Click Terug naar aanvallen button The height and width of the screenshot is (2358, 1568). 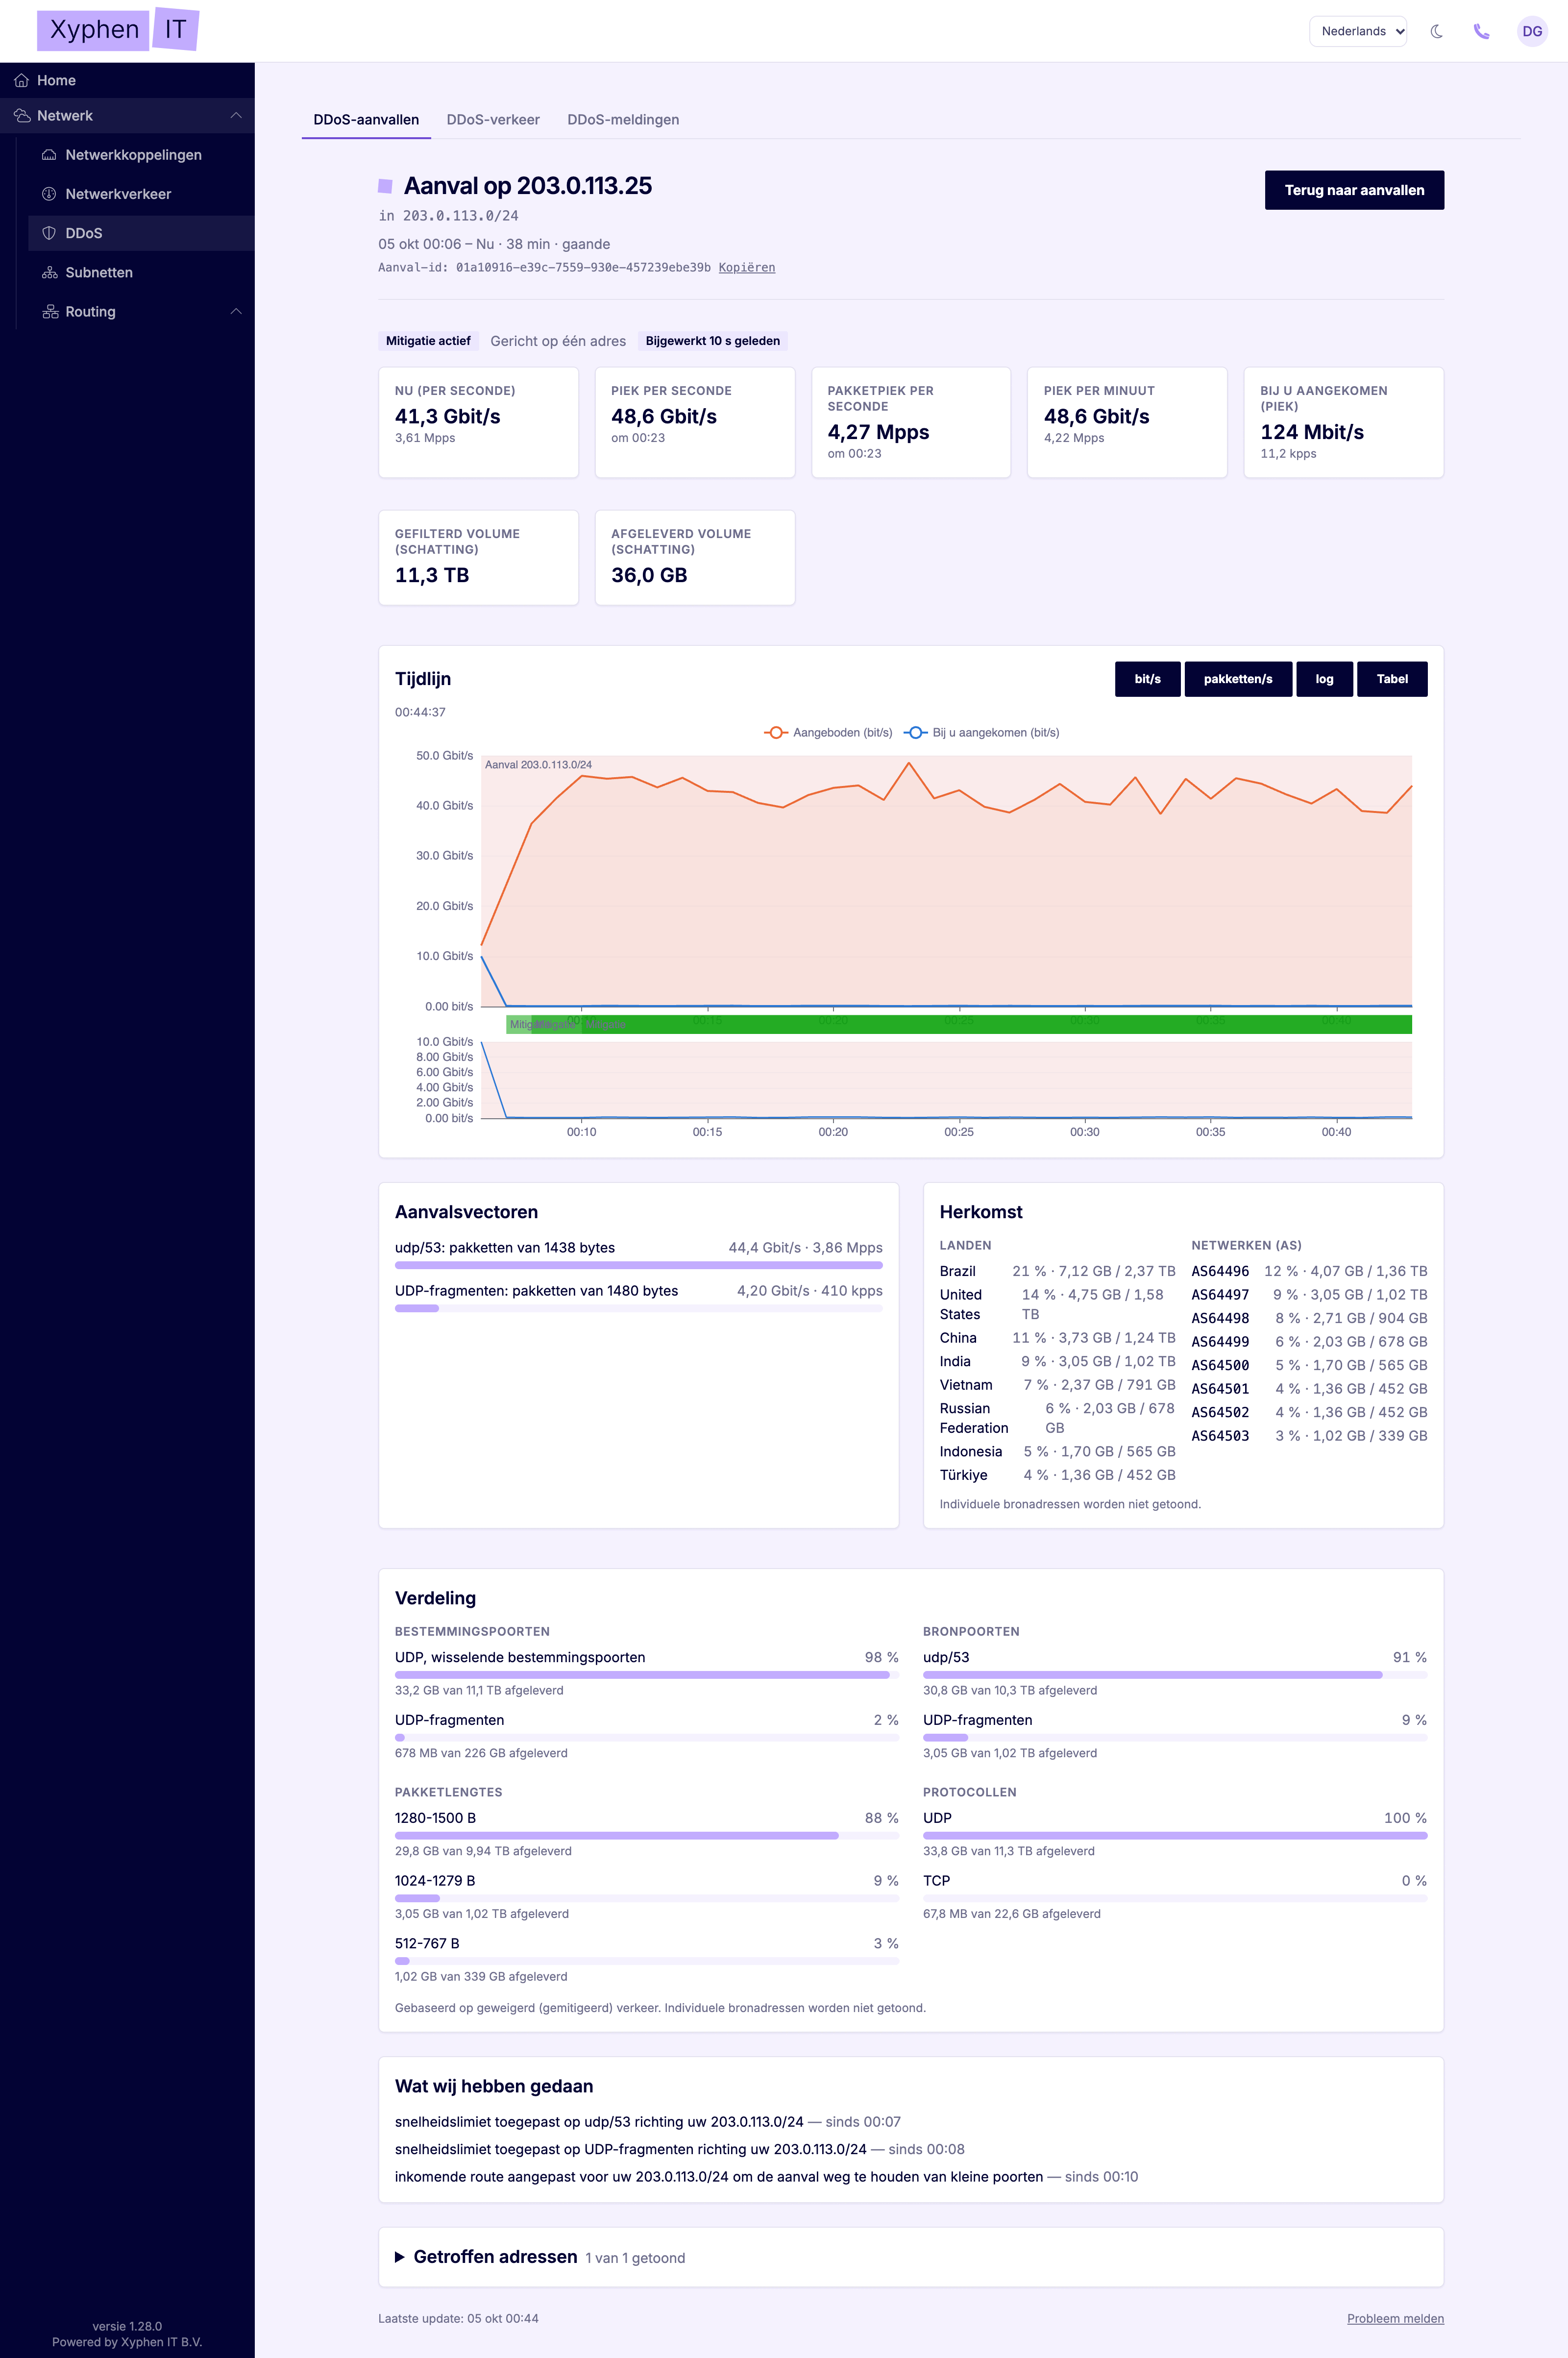pos(1354,190)
